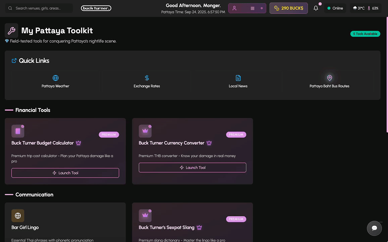
Task: Toggle the Online status indicator
Action: (x=335, y=8)
